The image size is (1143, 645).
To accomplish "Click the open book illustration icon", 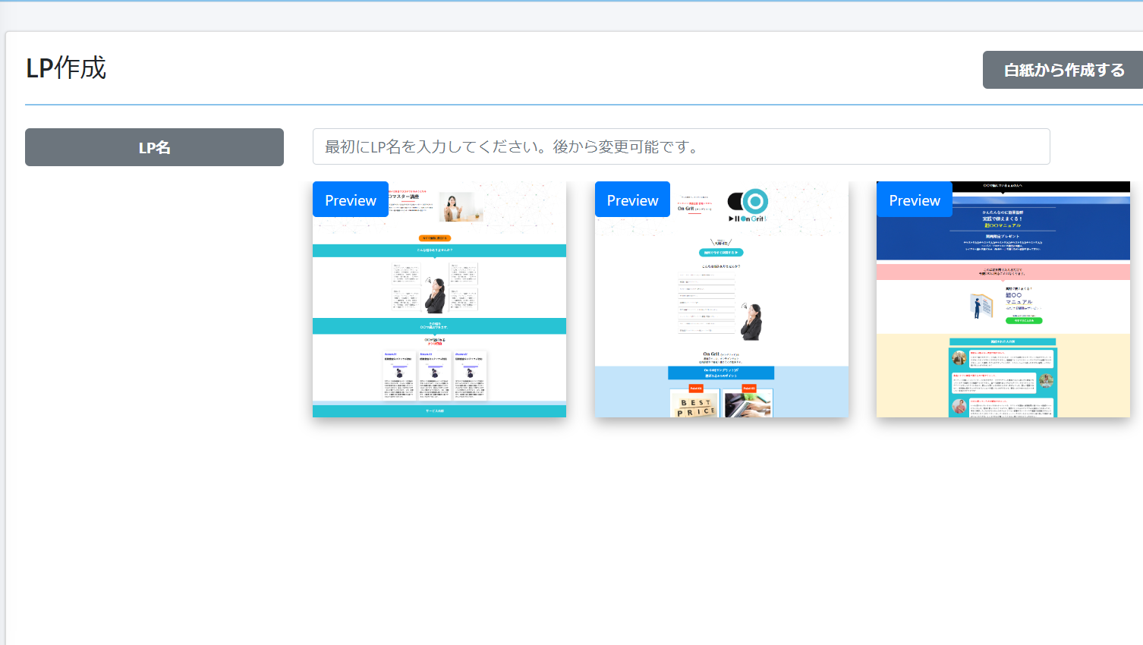I will tap(981, 306).
